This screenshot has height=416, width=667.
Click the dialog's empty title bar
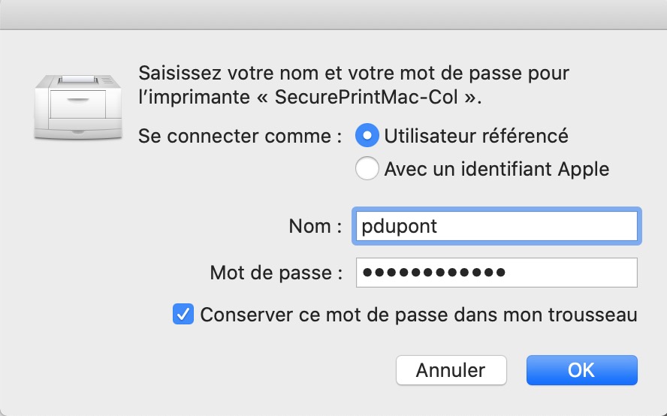[x=333, y=15]
